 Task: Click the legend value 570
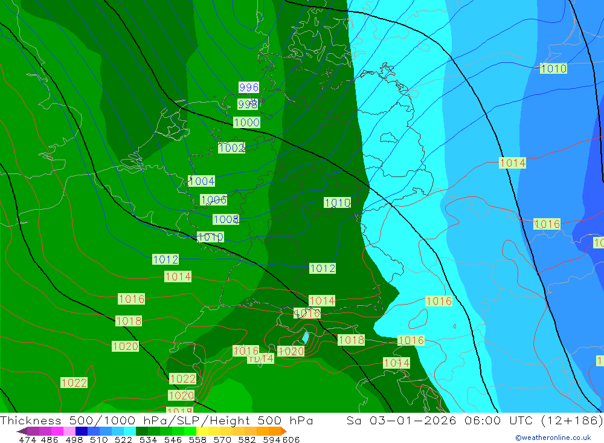click(x=222, y=440)
